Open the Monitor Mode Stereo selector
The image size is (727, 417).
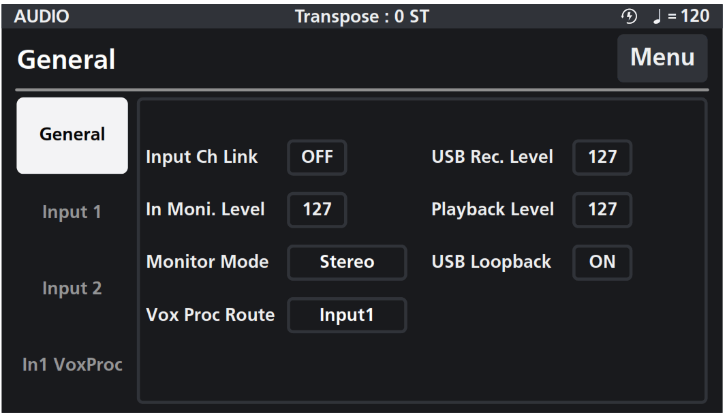(x=347, y=262)
